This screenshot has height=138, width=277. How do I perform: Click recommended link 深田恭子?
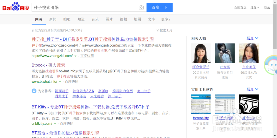115,96
